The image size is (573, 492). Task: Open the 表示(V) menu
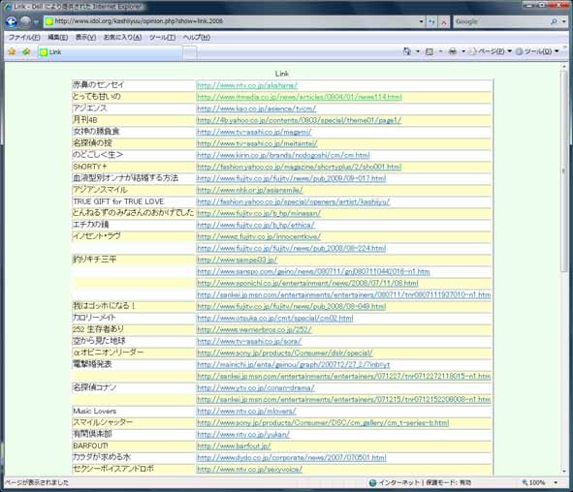pyautogui.click(x=85, y=37)
